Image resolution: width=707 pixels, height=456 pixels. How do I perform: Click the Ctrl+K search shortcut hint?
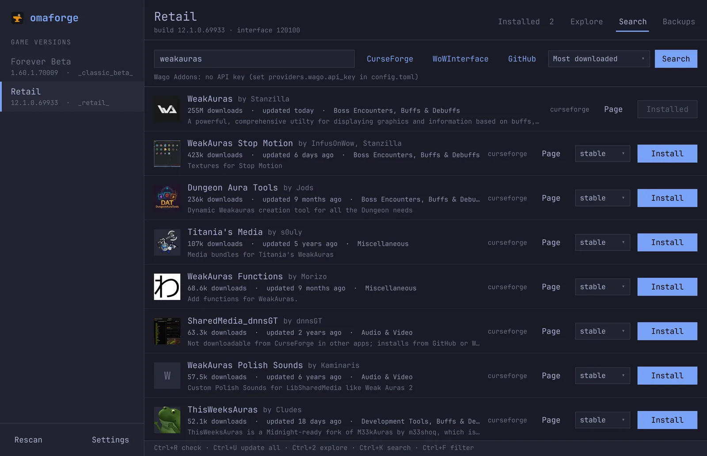[385, 448]
